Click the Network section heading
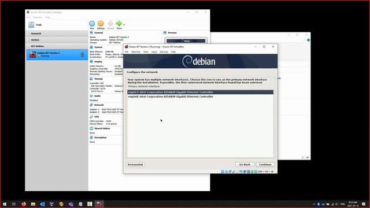This screenshot has height=208, width=370. point(99,105)
